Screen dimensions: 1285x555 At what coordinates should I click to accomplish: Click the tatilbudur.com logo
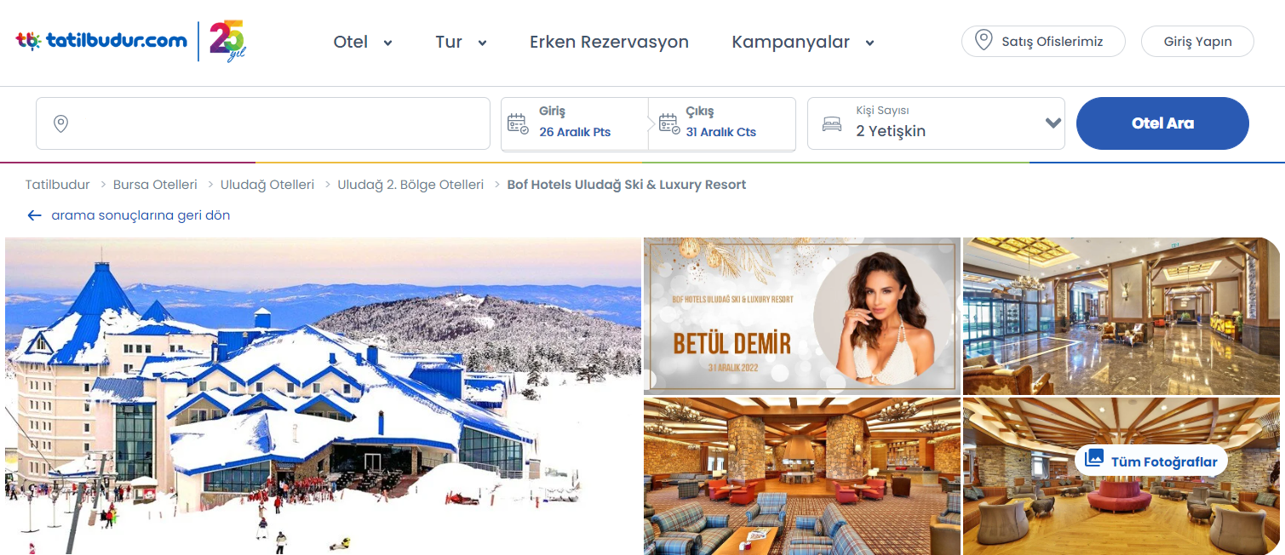(x=101, y=40)
